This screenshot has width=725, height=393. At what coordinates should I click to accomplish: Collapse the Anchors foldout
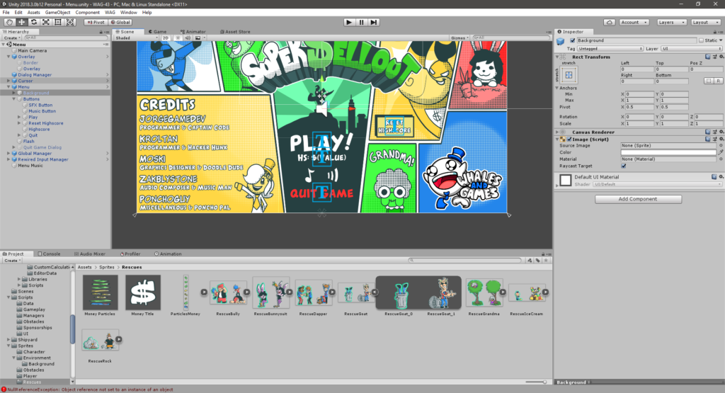(557, 88)
